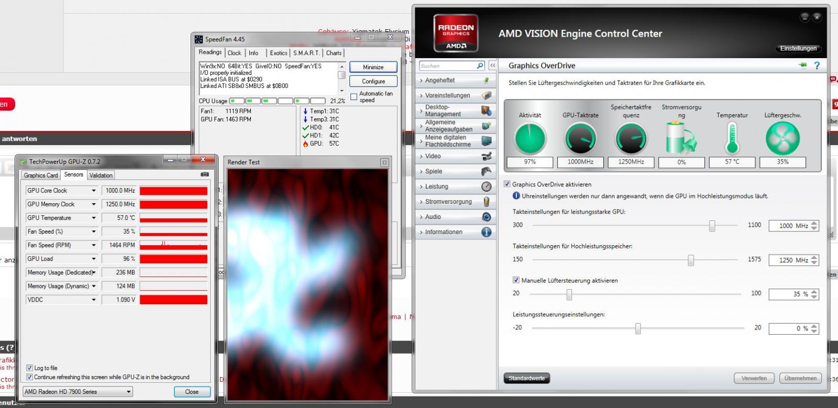The width and height of the screenshot is (838, 408).
Task: Click the GPU-Z screenshot camera icon
Action: pos(205,174)
